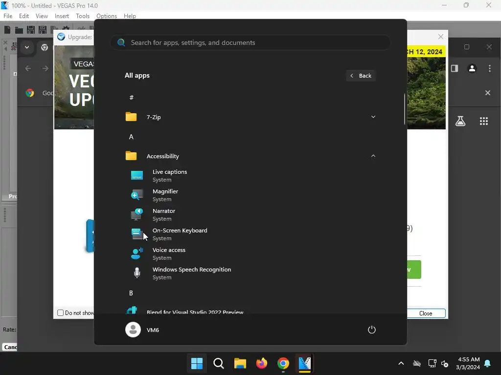Toggle the 'Do not show' checkbox in Upgrade dialog

(60, 313)
